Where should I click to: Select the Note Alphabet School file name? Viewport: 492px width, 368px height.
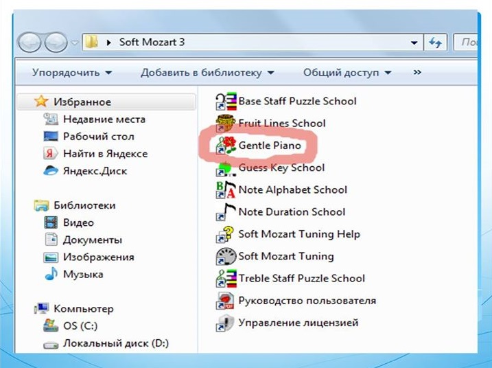tap(293, 189)
